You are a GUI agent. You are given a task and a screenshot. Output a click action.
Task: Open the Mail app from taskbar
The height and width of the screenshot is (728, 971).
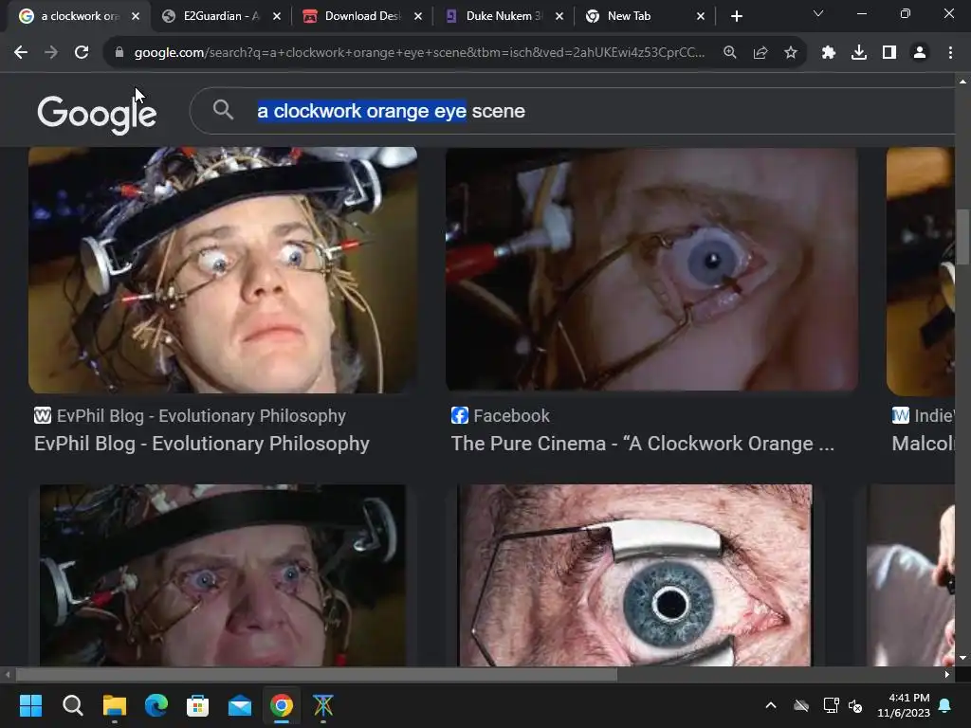[x=240, y=705]
